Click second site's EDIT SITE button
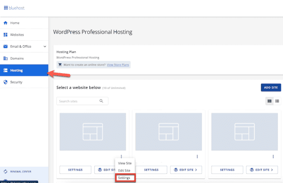This screenshot has height=183, width=283. 186,170
